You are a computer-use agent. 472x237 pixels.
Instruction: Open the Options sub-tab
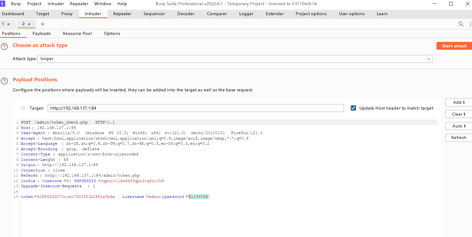point(112,33)
